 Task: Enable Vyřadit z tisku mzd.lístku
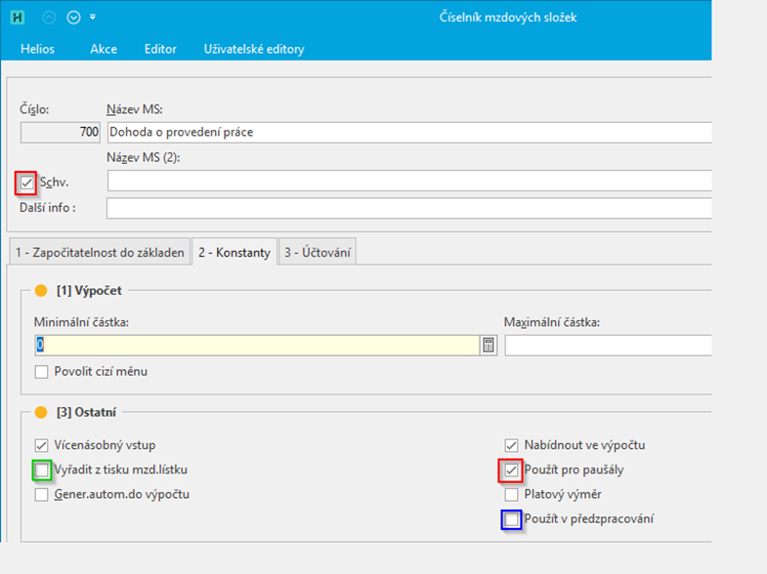point(41,471)
